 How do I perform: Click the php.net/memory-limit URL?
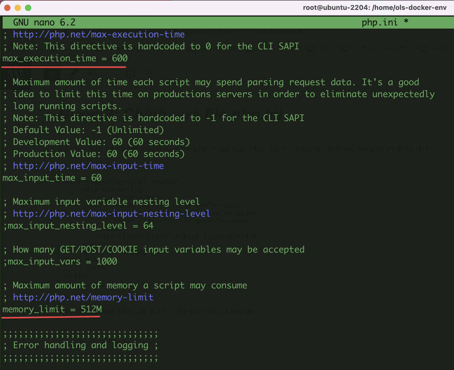click(83, 297)
